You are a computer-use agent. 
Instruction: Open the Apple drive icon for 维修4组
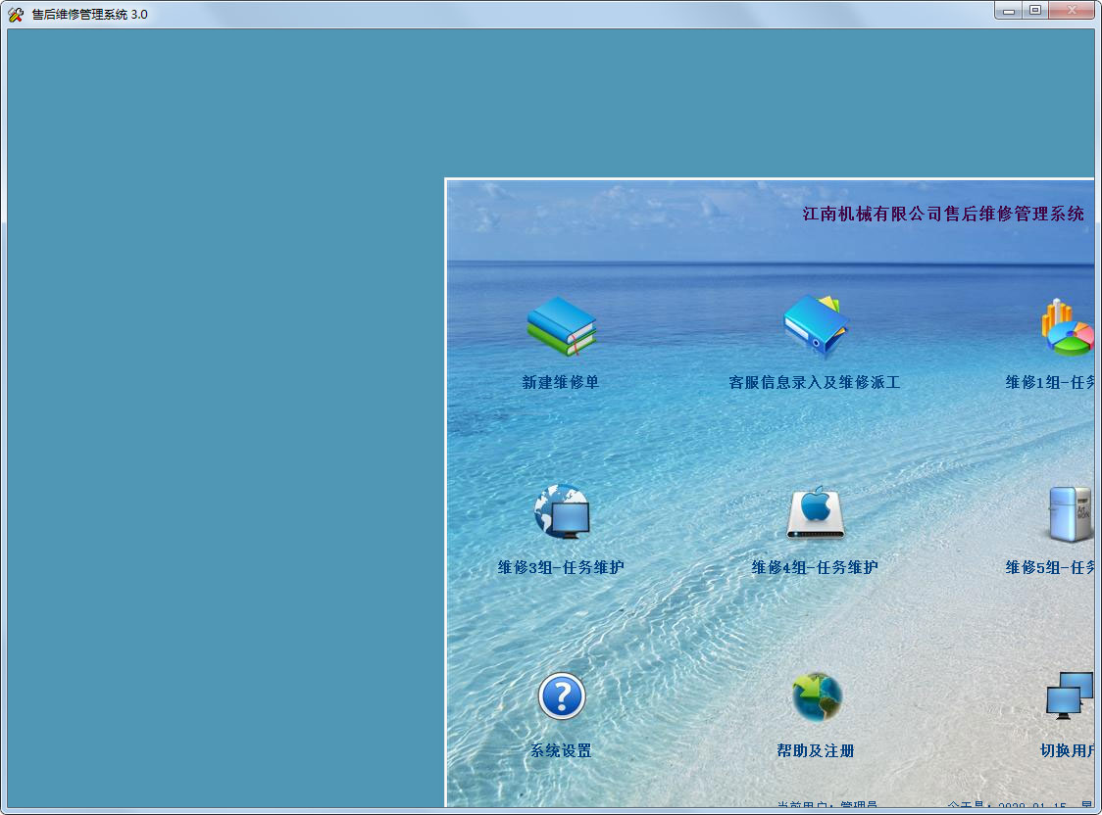816,512
